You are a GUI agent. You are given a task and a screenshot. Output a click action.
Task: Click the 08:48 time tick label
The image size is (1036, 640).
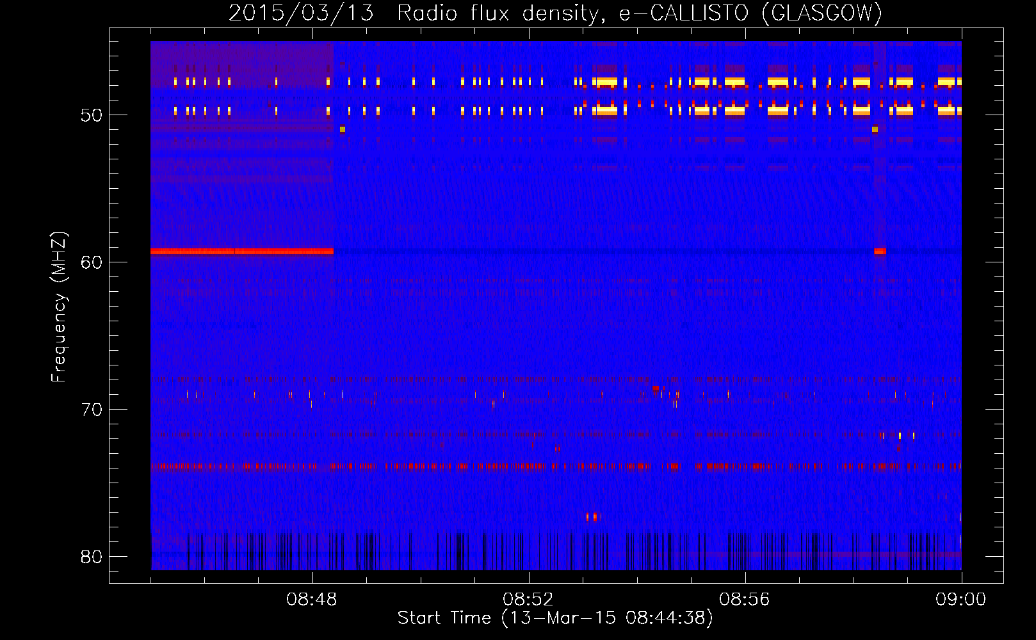point(312,600)
